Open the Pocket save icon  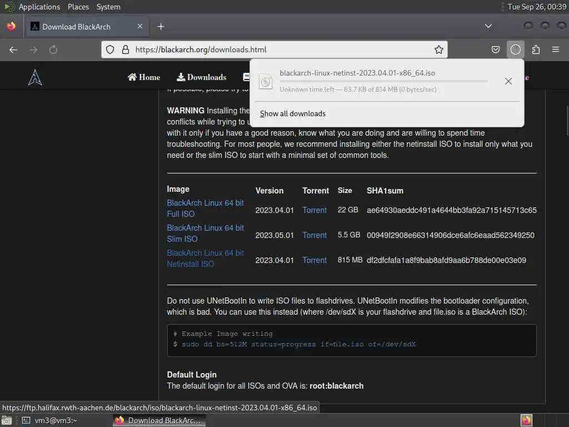[496, 49]
